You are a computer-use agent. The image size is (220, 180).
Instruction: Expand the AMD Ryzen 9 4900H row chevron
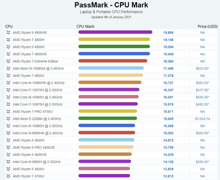8,47
